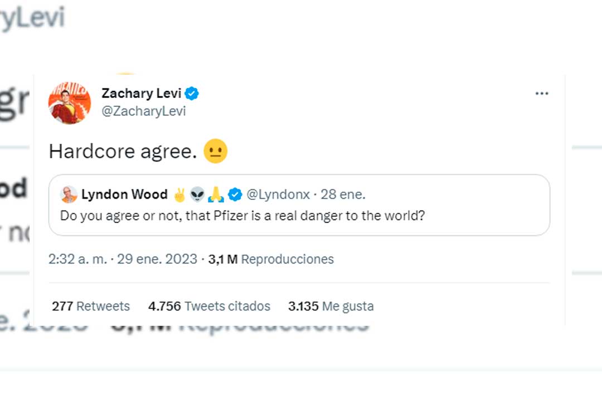View the 3.135 Me gusta likes
The image size is (602, 401).
click(331, 306)
